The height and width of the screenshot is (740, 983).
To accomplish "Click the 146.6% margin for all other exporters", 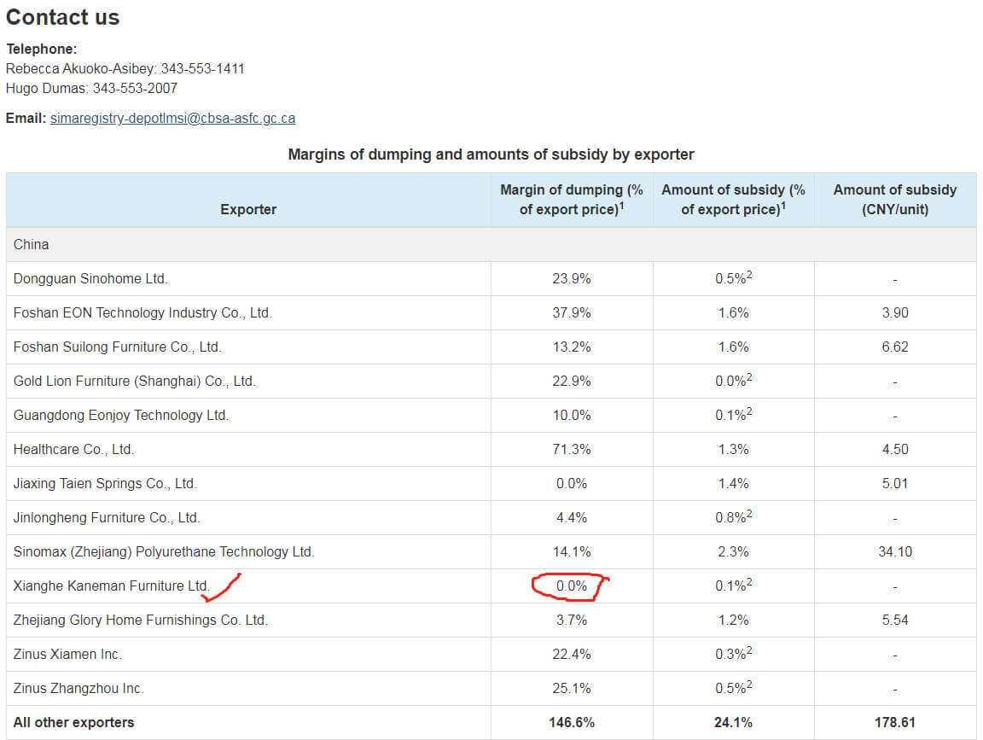I will 572,722.
